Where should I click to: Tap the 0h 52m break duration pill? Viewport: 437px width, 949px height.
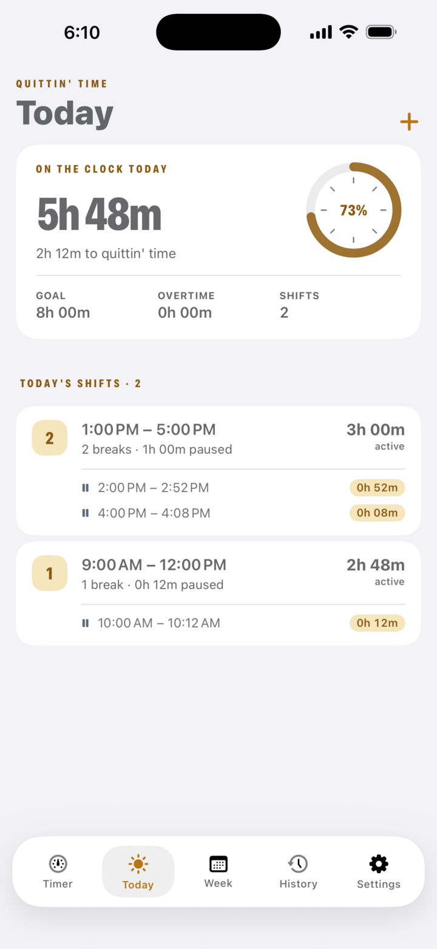point(377,488)
